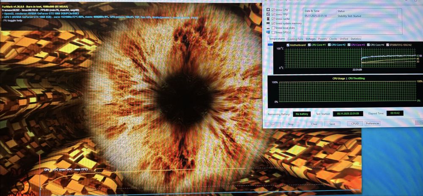
Task: Save the stability test results
Action: click(332, 124)
